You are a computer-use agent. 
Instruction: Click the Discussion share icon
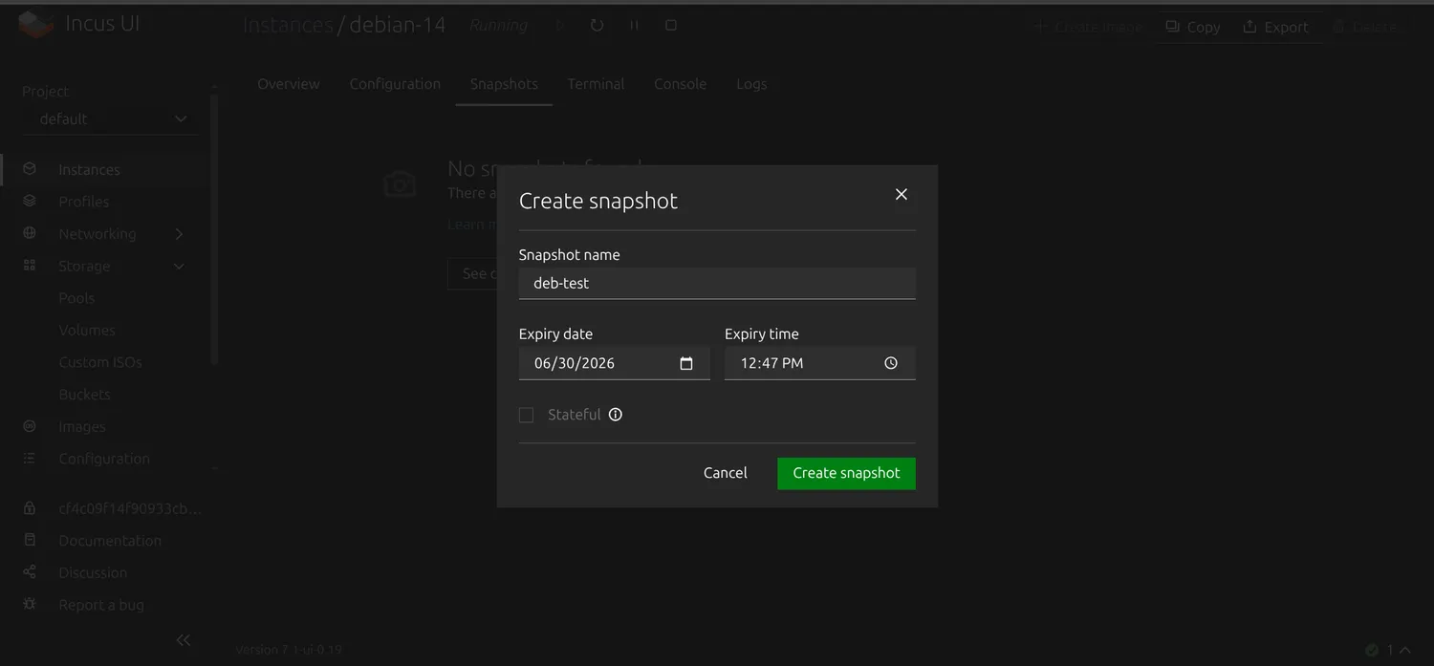(x=30, y=572)
